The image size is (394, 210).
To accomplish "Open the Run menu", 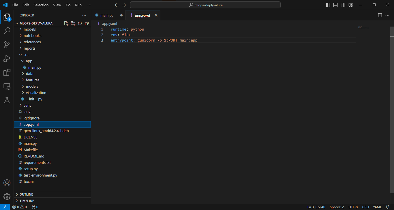I will tap(78, 5).
